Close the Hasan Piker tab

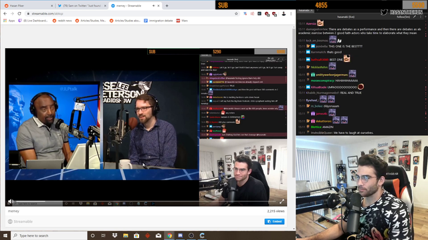point(52,6)
